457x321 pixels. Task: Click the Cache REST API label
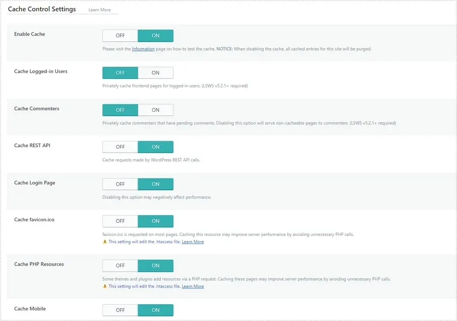point(32,145)
